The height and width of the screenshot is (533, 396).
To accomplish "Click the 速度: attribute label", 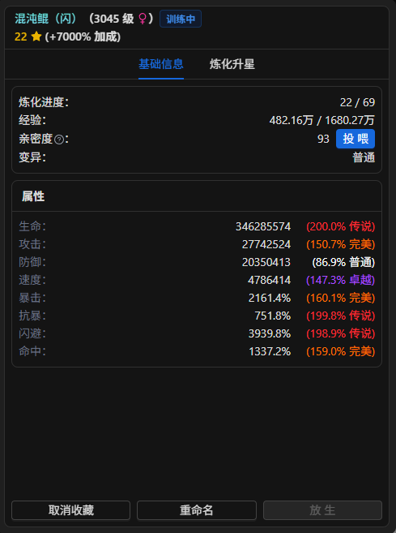I will point(32,280).
